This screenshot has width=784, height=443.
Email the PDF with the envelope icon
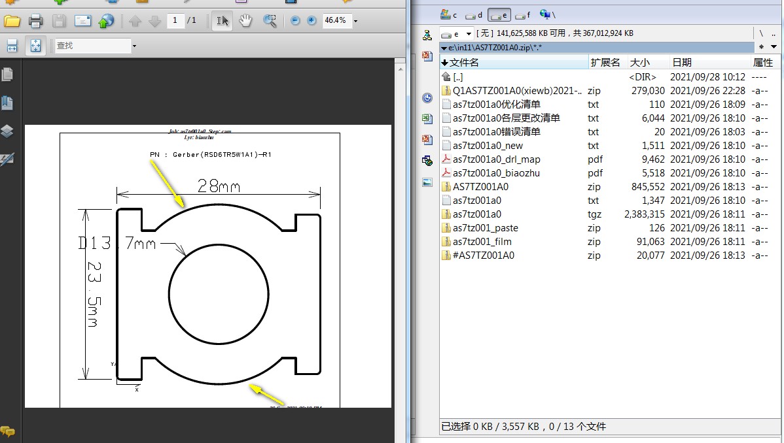(x=82, y=21)
